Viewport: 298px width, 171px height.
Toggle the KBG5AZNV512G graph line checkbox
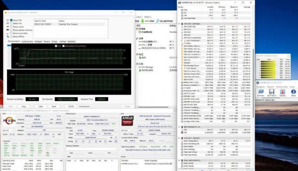tap(63, 46)
